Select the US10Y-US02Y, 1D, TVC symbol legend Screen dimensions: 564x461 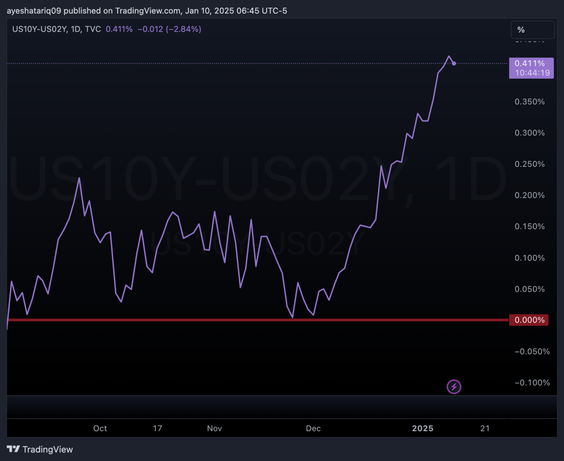pyautogui.click(x=56, y=29)
